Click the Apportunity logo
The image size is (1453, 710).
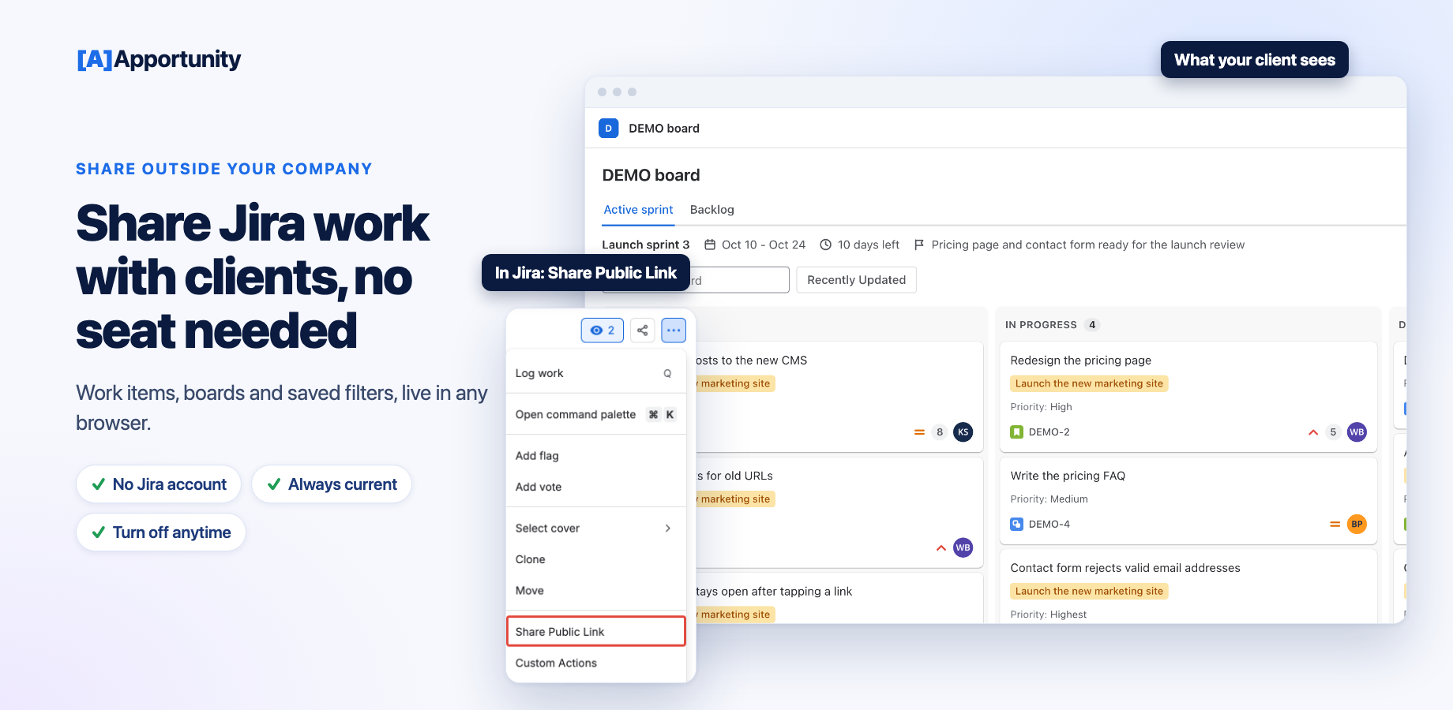pos(159,59)
